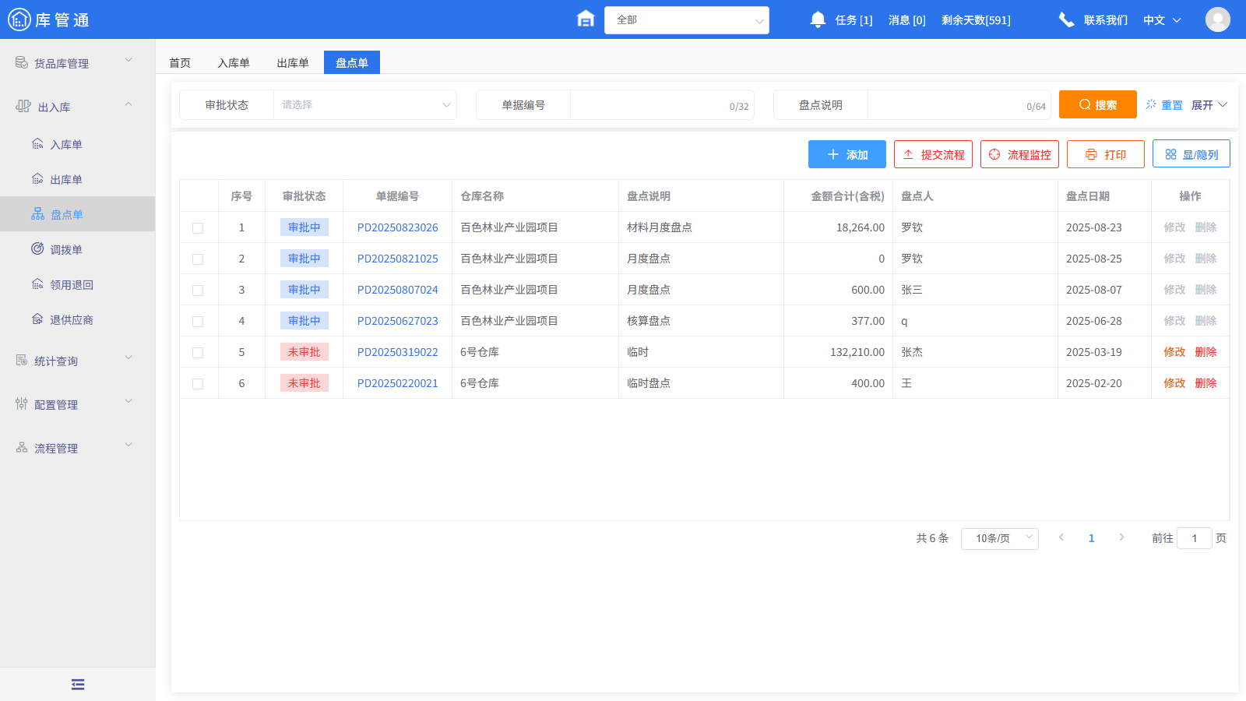1246x701 pixels.
Task: Open the user avatar menu
Action: pyautogui.click(x=1218, y=19)
